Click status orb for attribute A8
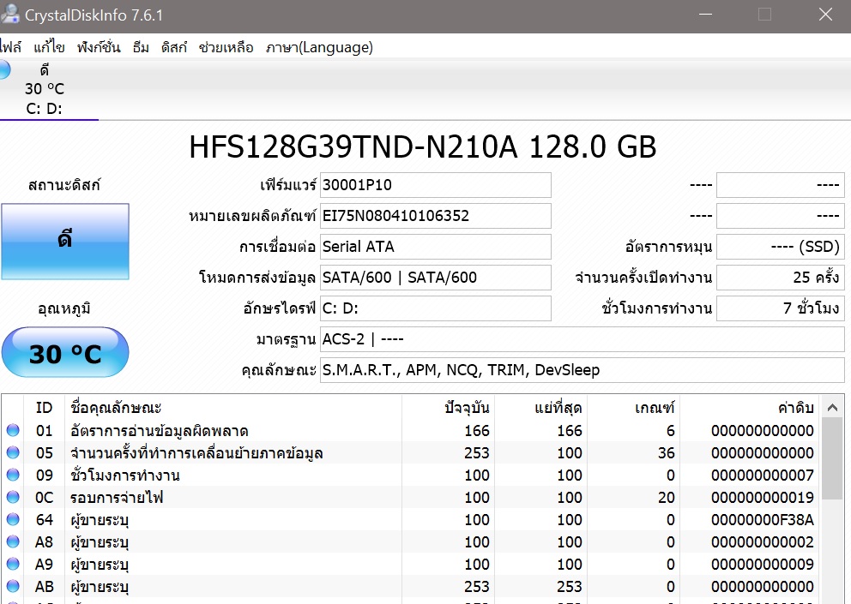The height and width of the screenshot is (604, 851). click(13, 541)
